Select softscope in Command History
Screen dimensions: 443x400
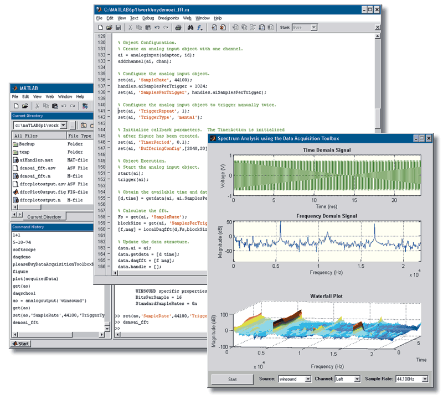24,250
